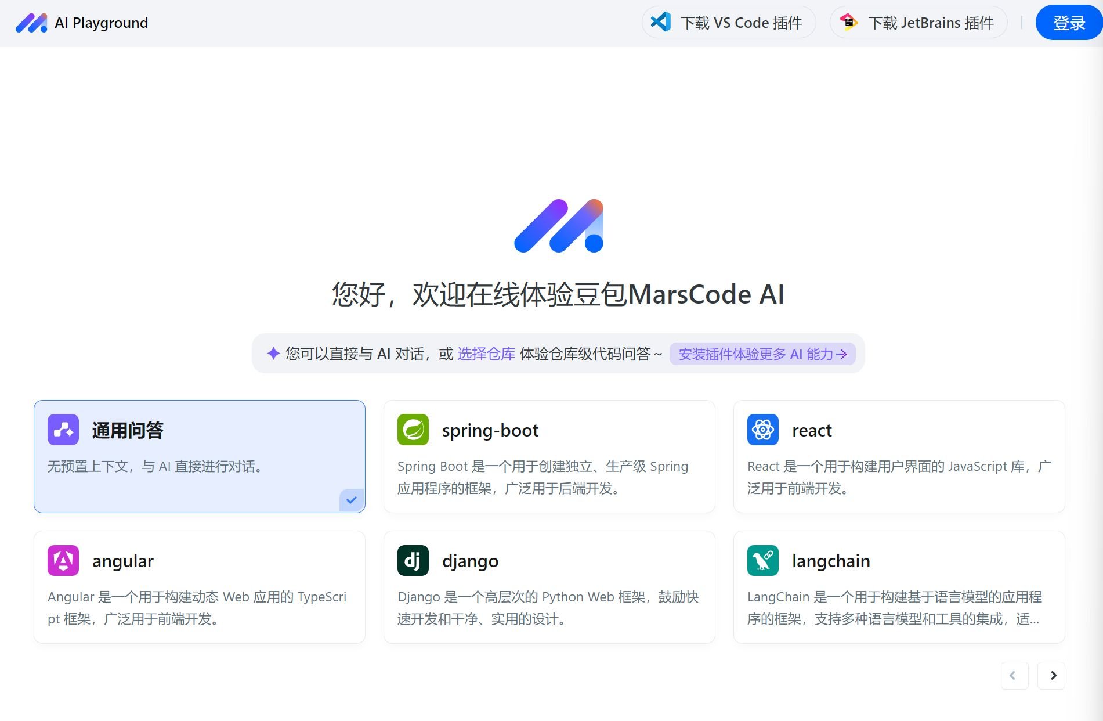Select the spring-boot repository card
This screenshot has height=721, width=1103.
(549, 456)
